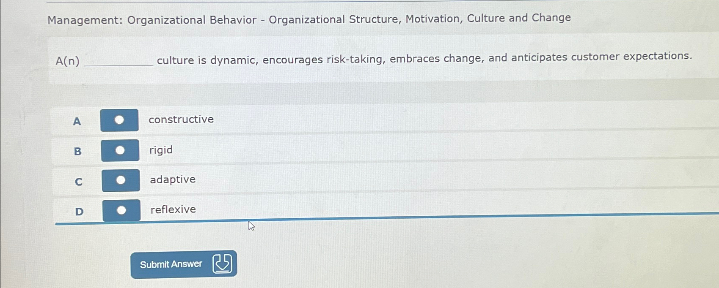Choose the answer labeled constructive
The height and width of the screenshot is (288, 719).
click(182, 120)
